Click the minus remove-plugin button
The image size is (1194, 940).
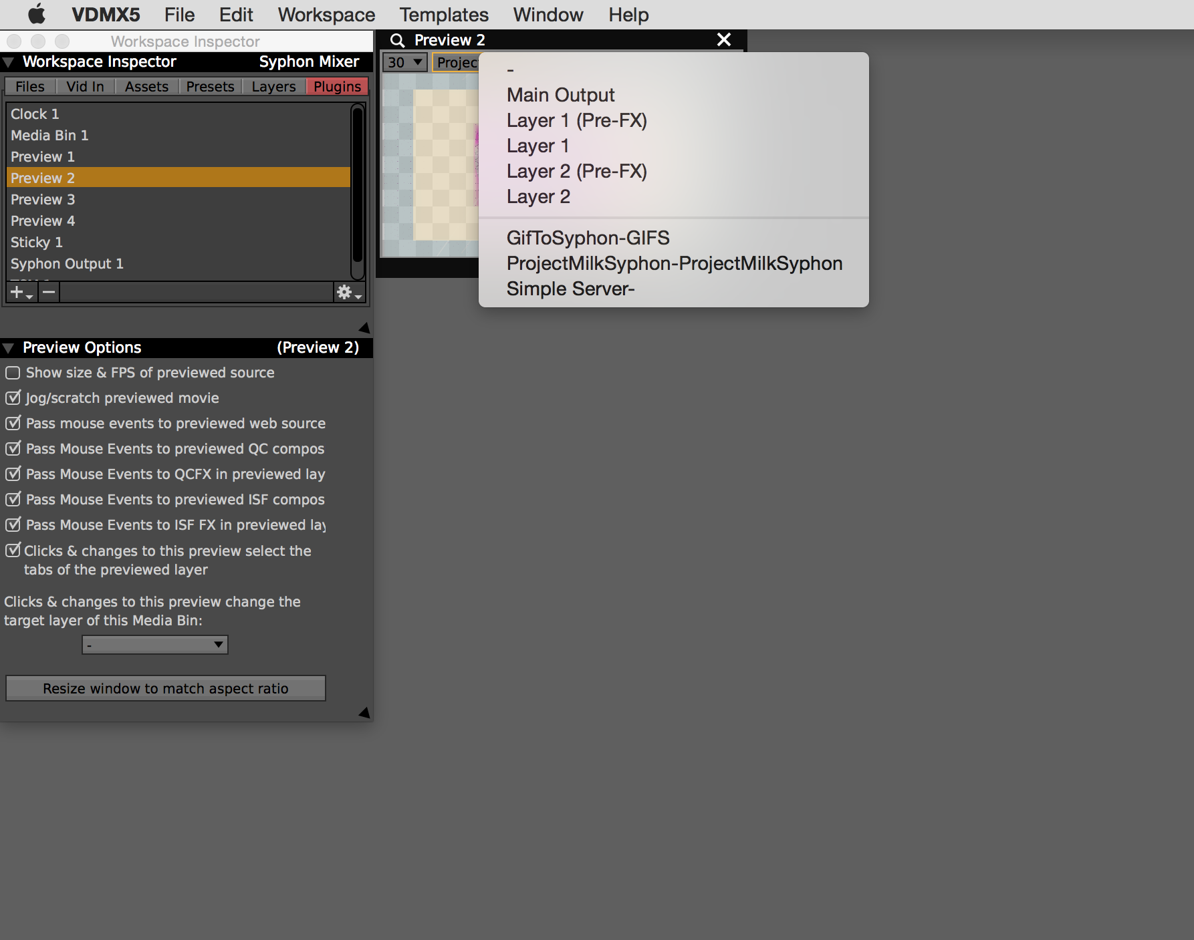point(49,292)
